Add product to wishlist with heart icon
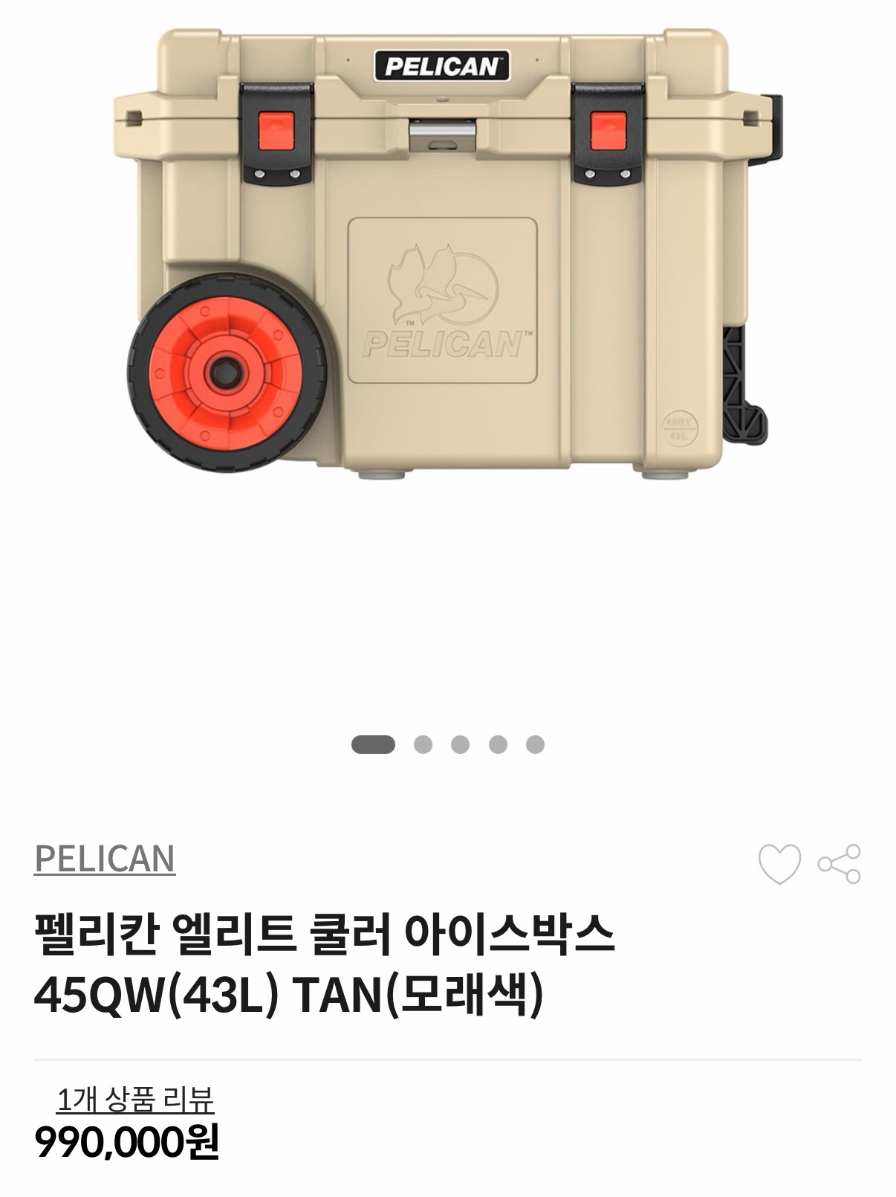The image size is (896, 1197). click(x=779, y=864)
